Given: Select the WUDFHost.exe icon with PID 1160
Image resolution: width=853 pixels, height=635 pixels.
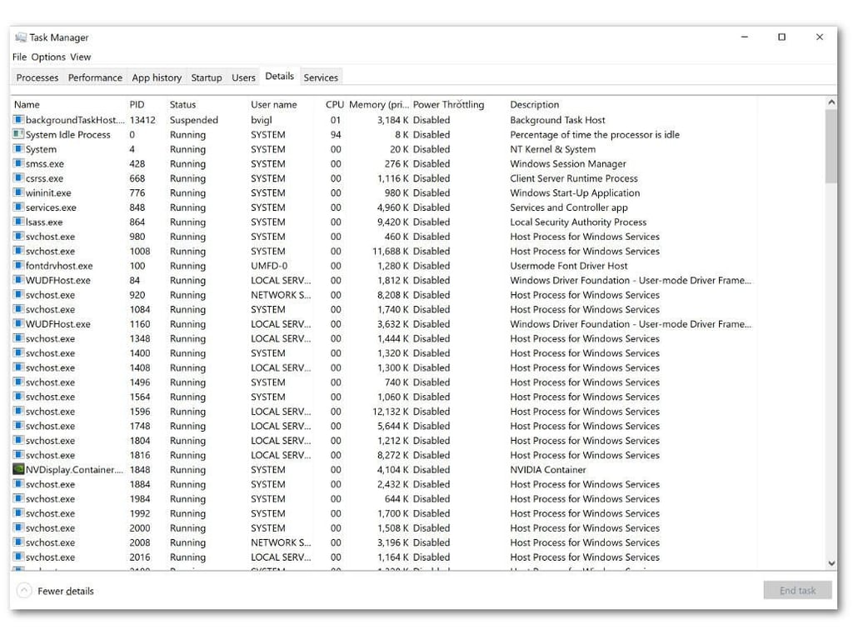Looking at the screenshot, I should click(x=18, y=323).
